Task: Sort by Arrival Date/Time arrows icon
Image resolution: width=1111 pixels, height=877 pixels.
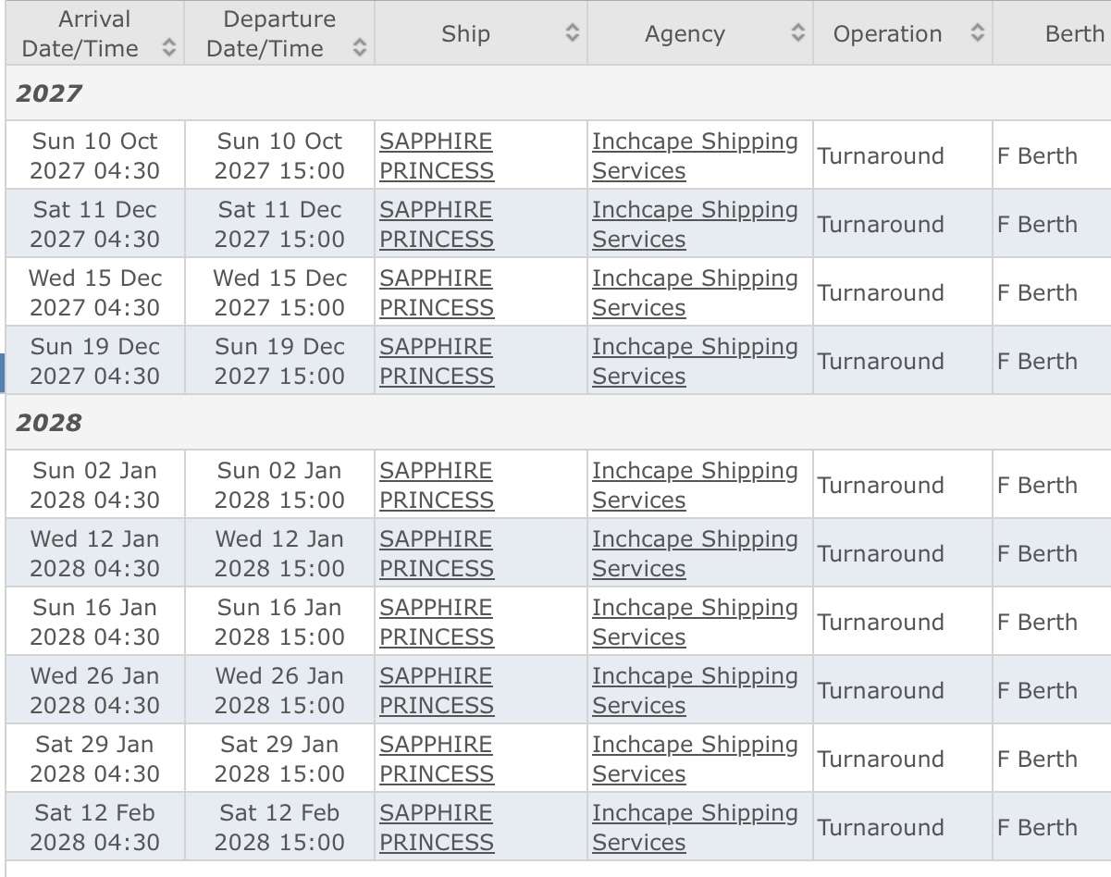Action: pos(168,48)
